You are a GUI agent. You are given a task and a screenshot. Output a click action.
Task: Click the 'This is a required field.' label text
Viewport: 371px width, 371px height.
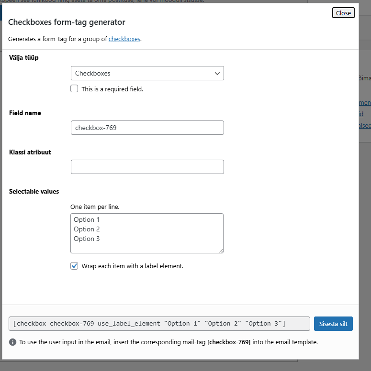coord(112,89)
